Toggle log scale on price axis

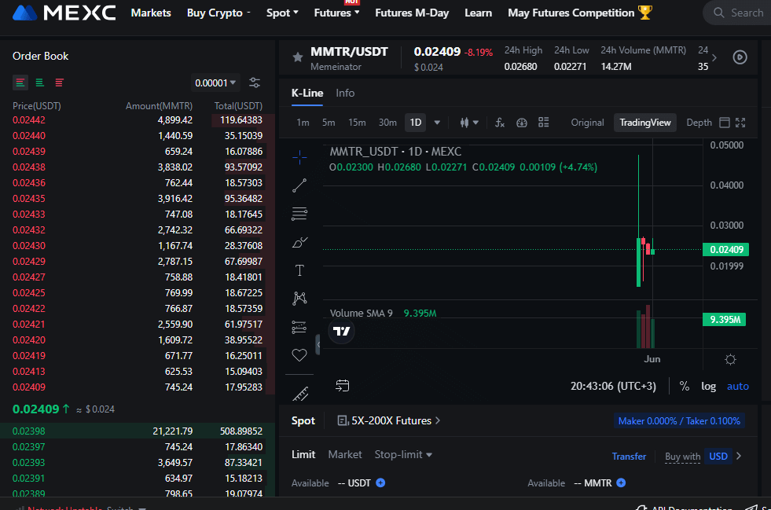[x=709, y=386]
